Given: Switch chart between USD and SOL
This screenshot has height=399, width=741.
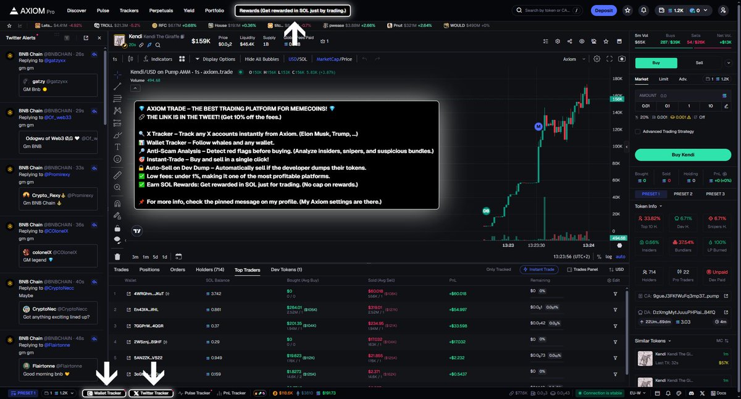Looking at the screenshot, I should (x=298, y=59).
